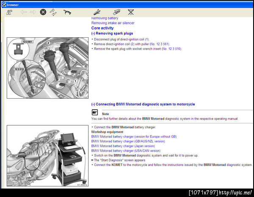Image resolution: width=254 pixels, height=197 pixels.
Task: Stop loading with the X circle icon
Action: (x=43, y=12)
